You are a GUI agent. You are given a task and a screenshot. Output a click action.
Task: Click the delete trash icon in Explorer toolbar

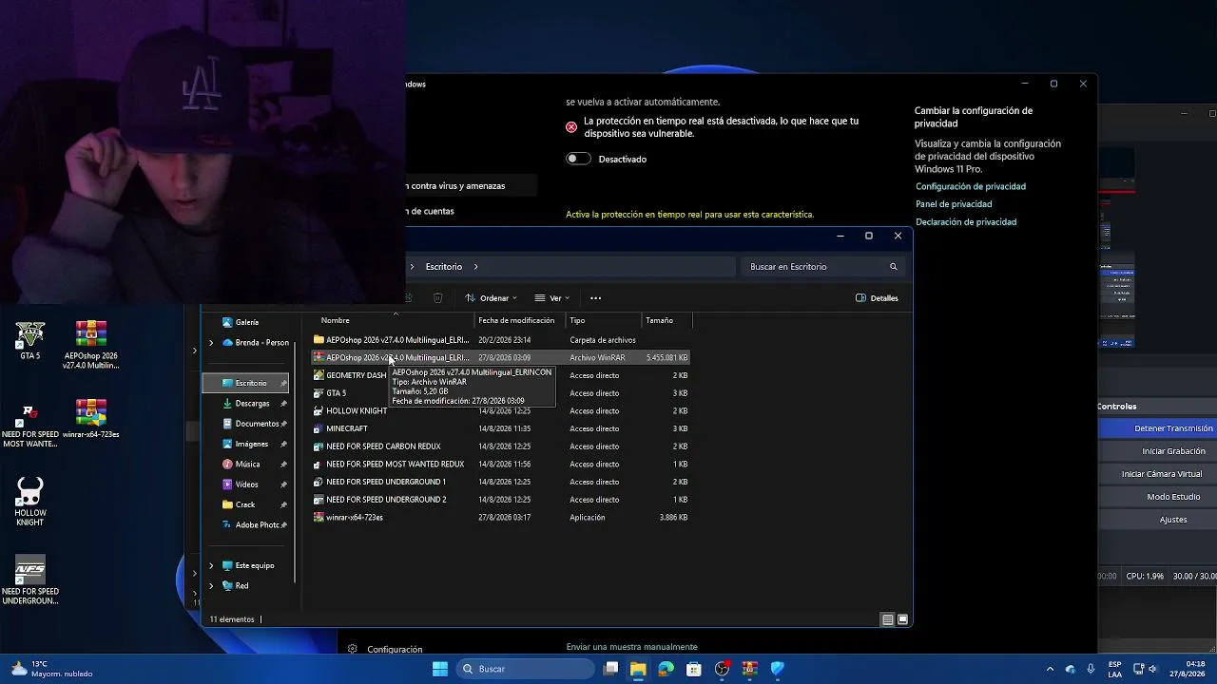tap(437, 298)
